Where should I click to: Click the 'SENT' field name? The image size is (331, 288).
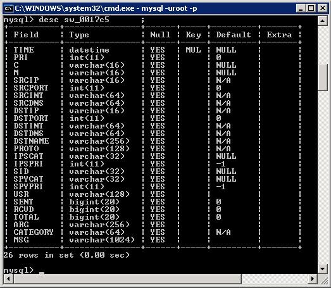tap(23, 202)
